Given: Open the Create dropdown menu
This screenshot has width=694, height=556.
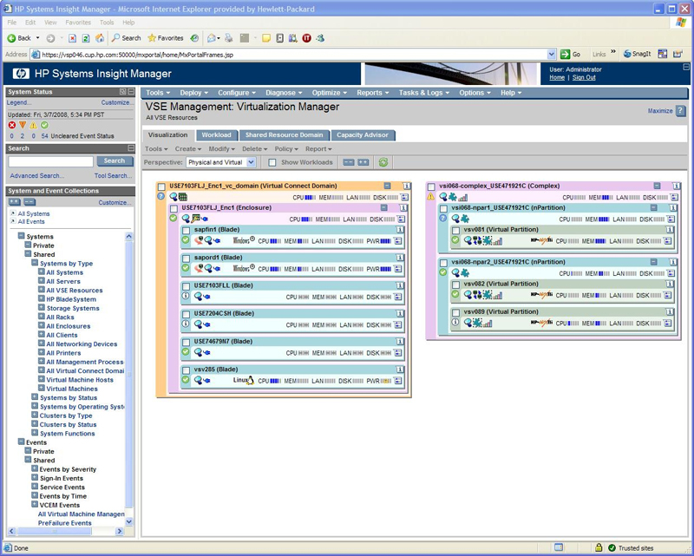Looking at the screenshot, I should coord(187,149).
